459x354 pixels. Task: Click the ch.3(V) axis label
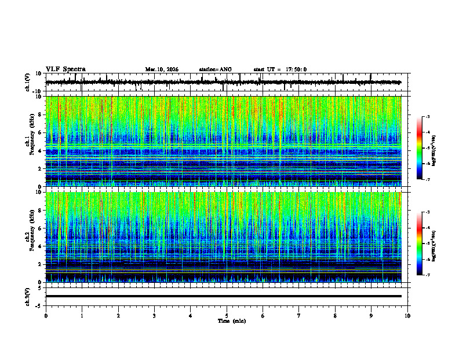pyautogui.click(x=28, y=297)
